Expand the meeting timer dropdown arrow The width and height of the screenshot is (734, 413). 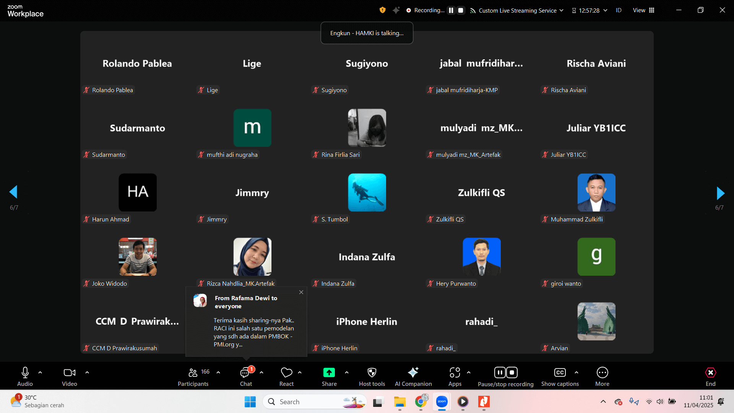tap(605, 10)
